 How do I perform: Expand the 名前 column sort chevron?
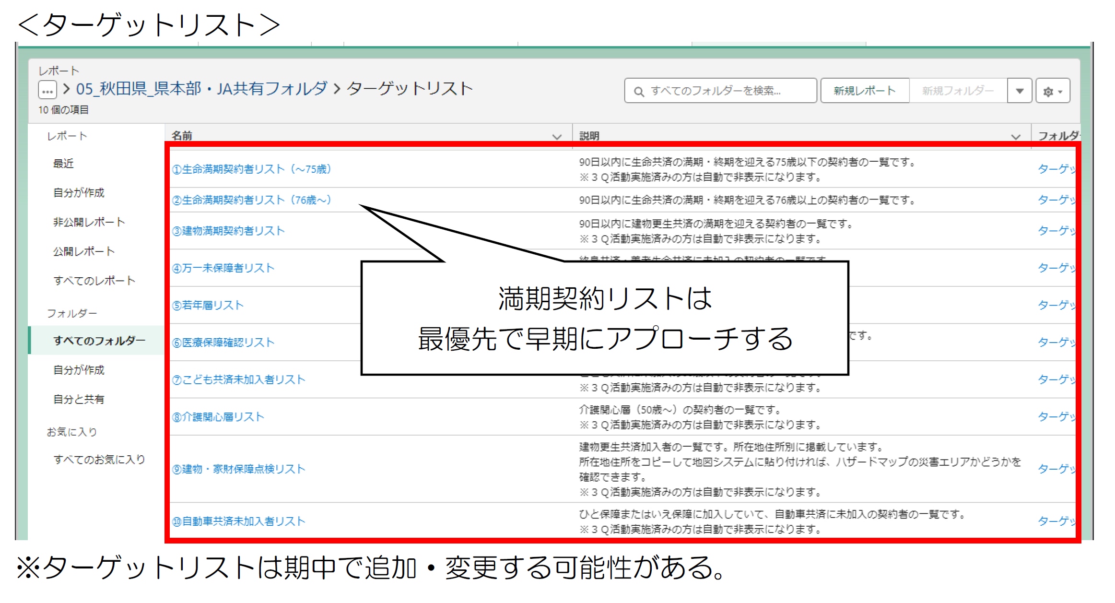[556, 137]
